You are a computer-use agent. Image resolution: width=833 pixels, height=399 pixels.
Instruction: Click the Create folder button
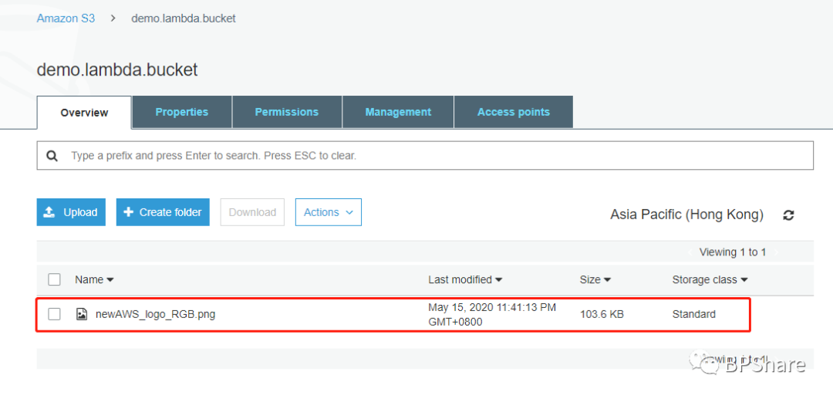click(x=163, y=212)
